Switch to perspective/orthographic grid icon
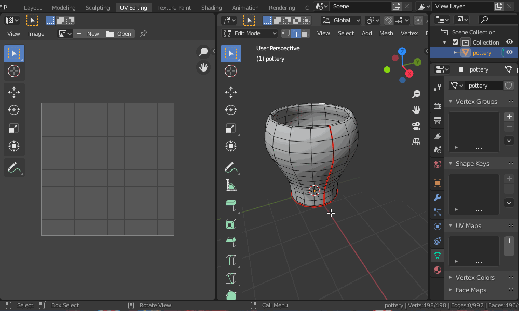 click(x=416, y=142)
